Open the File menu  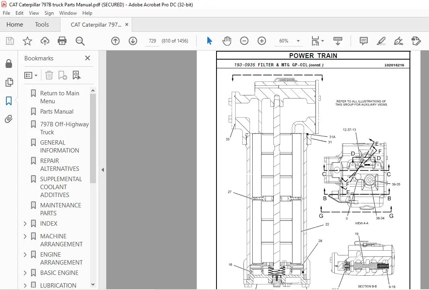tap(6, 13)
